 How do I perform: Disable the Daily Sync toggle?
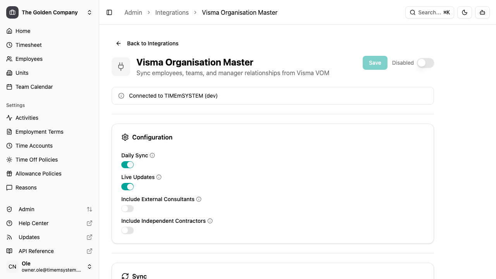(127, 165)
